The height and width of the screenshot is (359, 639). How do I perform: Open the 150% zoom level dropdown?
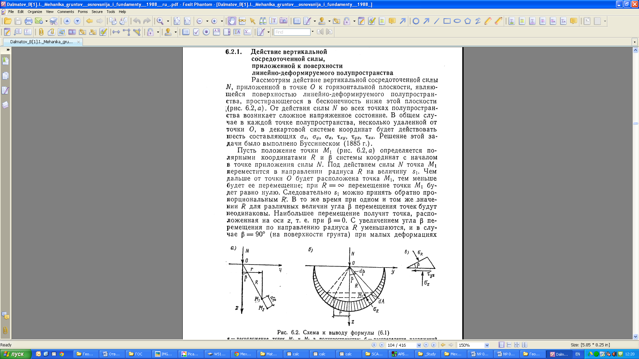click(487, 345)
